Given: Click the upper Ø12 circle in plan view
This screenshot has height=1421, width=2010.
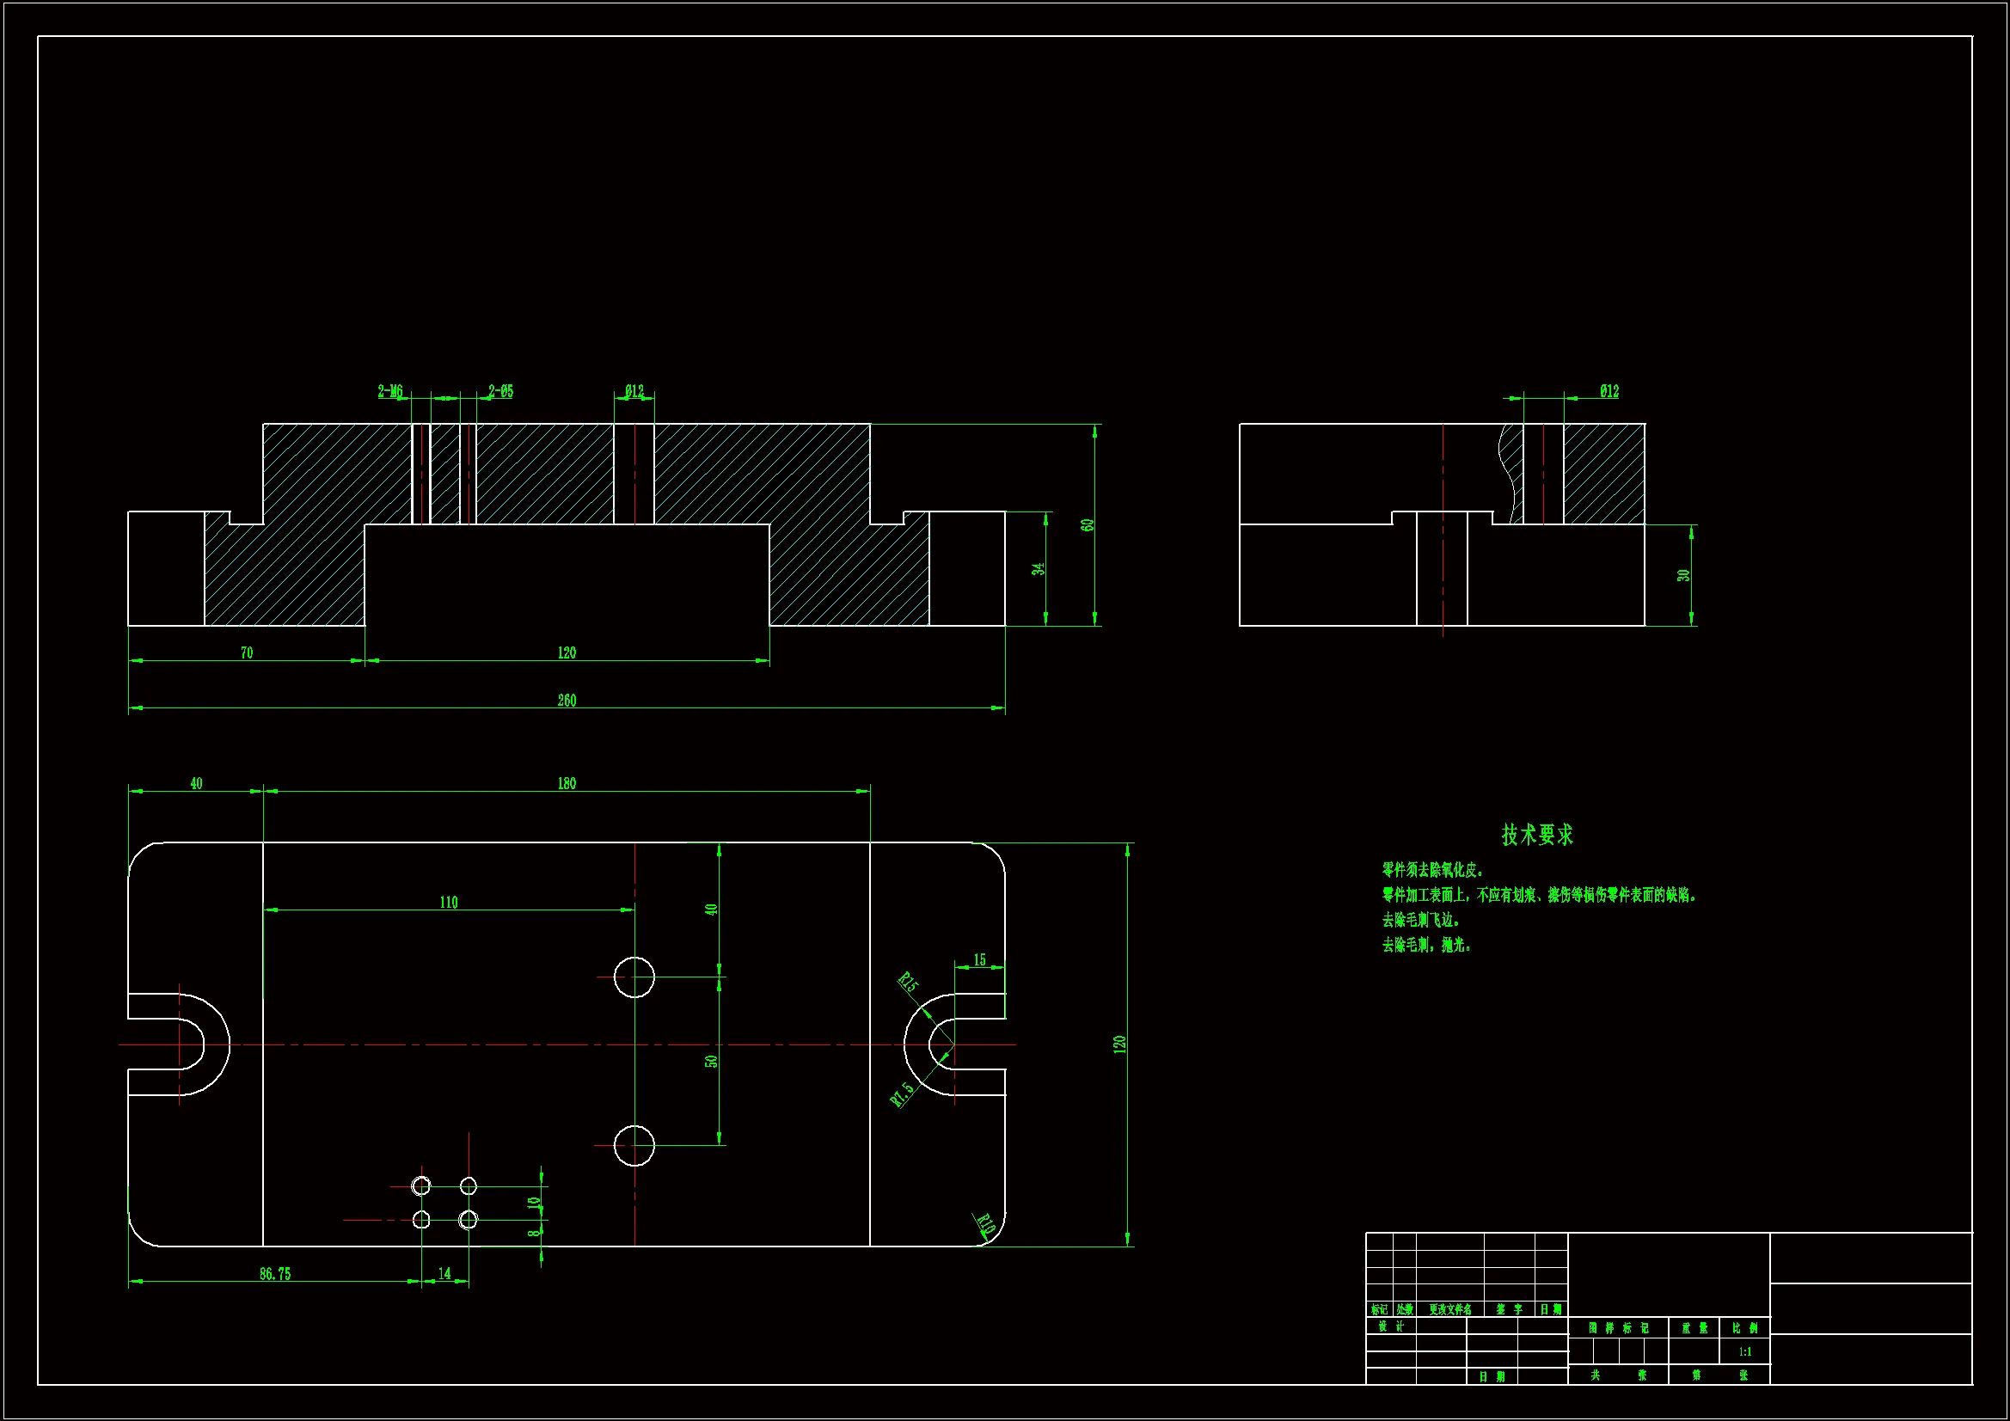Looking at the screenshot, I should (x=634, y=977).
